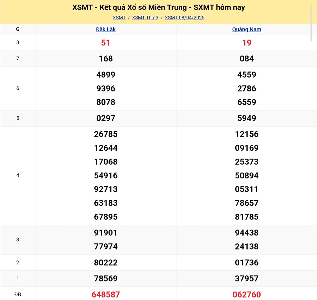Viewport: 317px width, 300px height.
Task: Click number 25373 in Quảng Nam column
Action: tap(247, 162)
